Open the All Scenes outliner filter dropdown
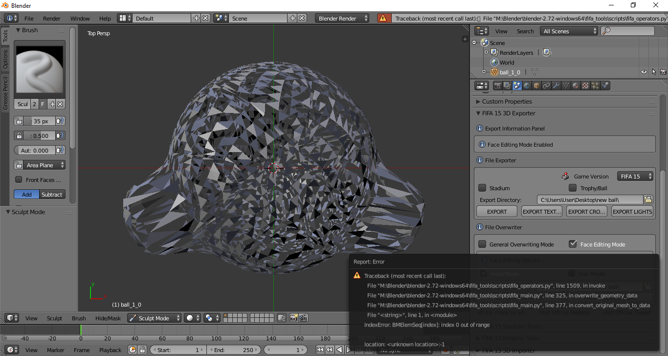668x356 pixels. coord(569,31)
